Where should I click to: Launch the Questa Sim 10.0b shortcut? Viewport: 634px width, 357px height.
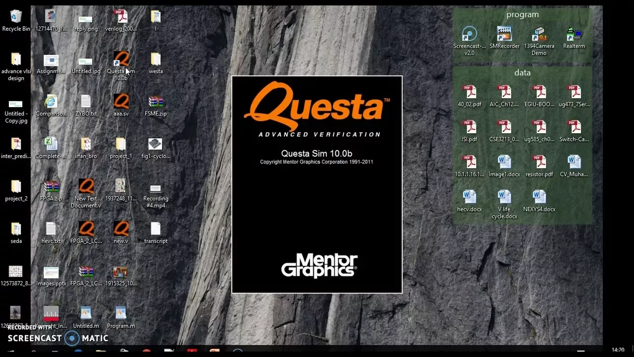121,66
